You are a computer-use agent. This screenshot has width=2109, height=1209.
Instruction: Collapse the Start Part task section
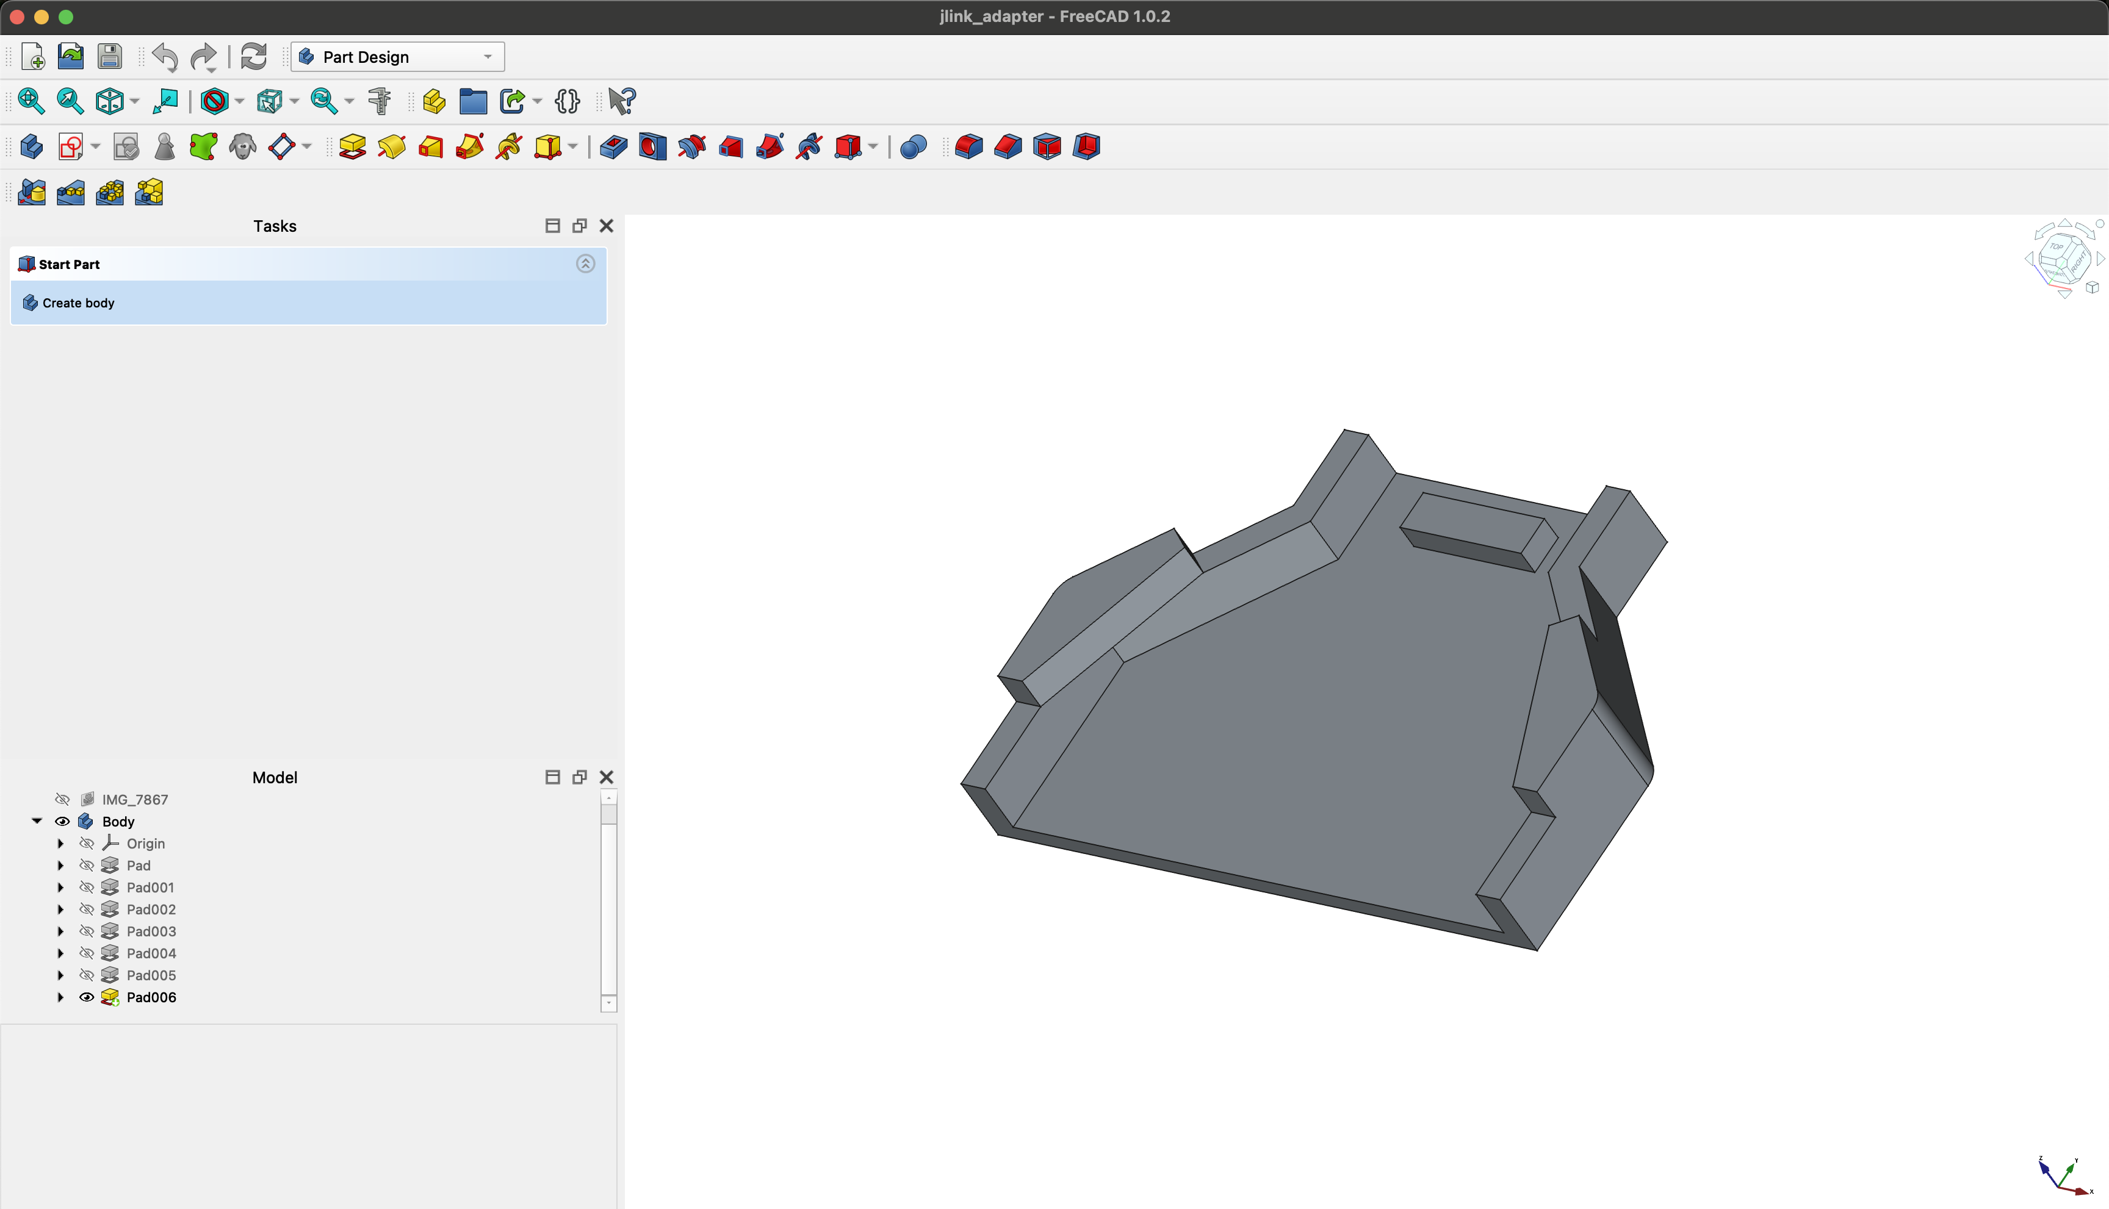pyautogui.click(x=586, y=264)
